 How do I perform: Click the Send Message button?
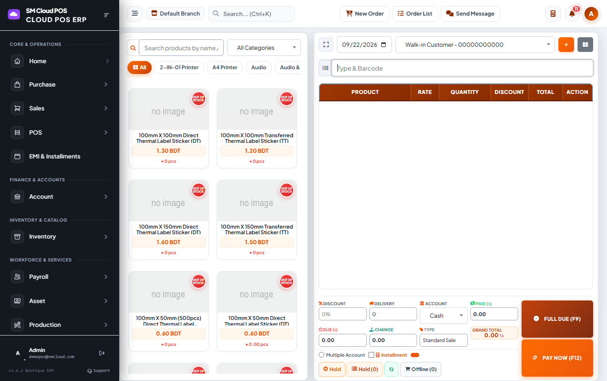coord(470,14)
